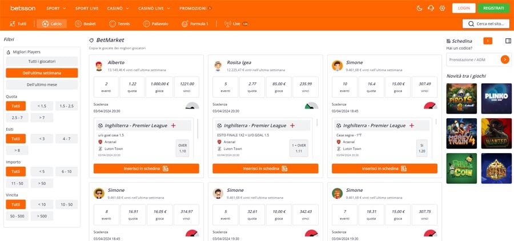Click the Cerca nel sito search field
The image size is (514, 241).
click(x=486, y=23)
